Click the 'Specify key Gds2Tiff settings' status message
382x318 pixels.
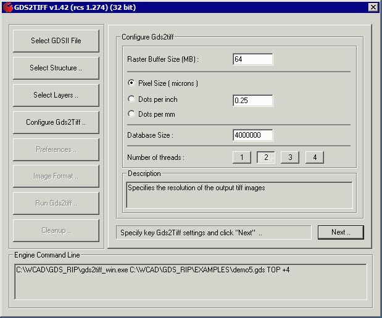point(191,233)
